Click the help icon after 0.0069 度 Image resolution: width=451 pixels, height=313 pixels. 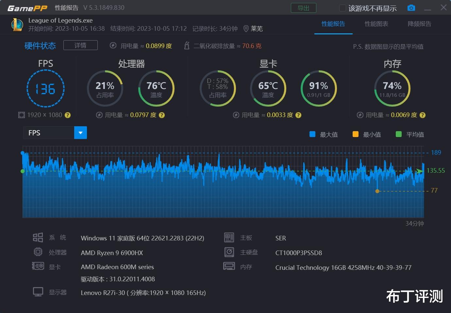click(423, 115)
